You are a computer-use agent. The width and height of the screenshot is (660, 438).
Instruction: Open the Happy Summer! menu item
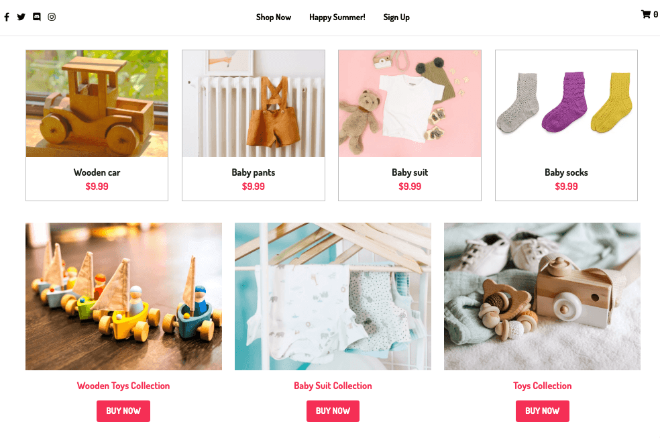337,17
